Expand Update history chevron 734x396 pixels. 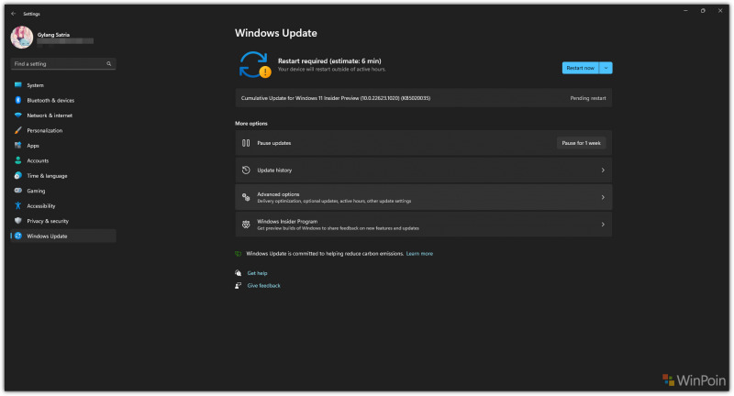pyautogui.click(x=603, y=170)
